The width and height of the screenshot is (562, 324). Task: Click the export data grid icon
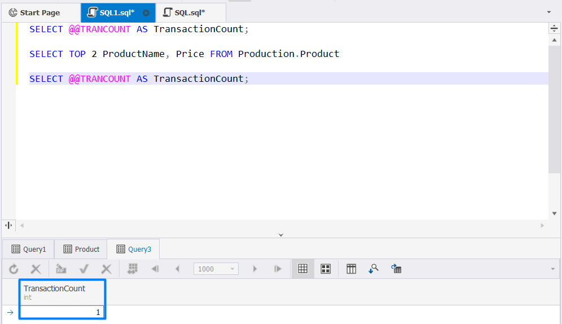click(x=396, y=269)
